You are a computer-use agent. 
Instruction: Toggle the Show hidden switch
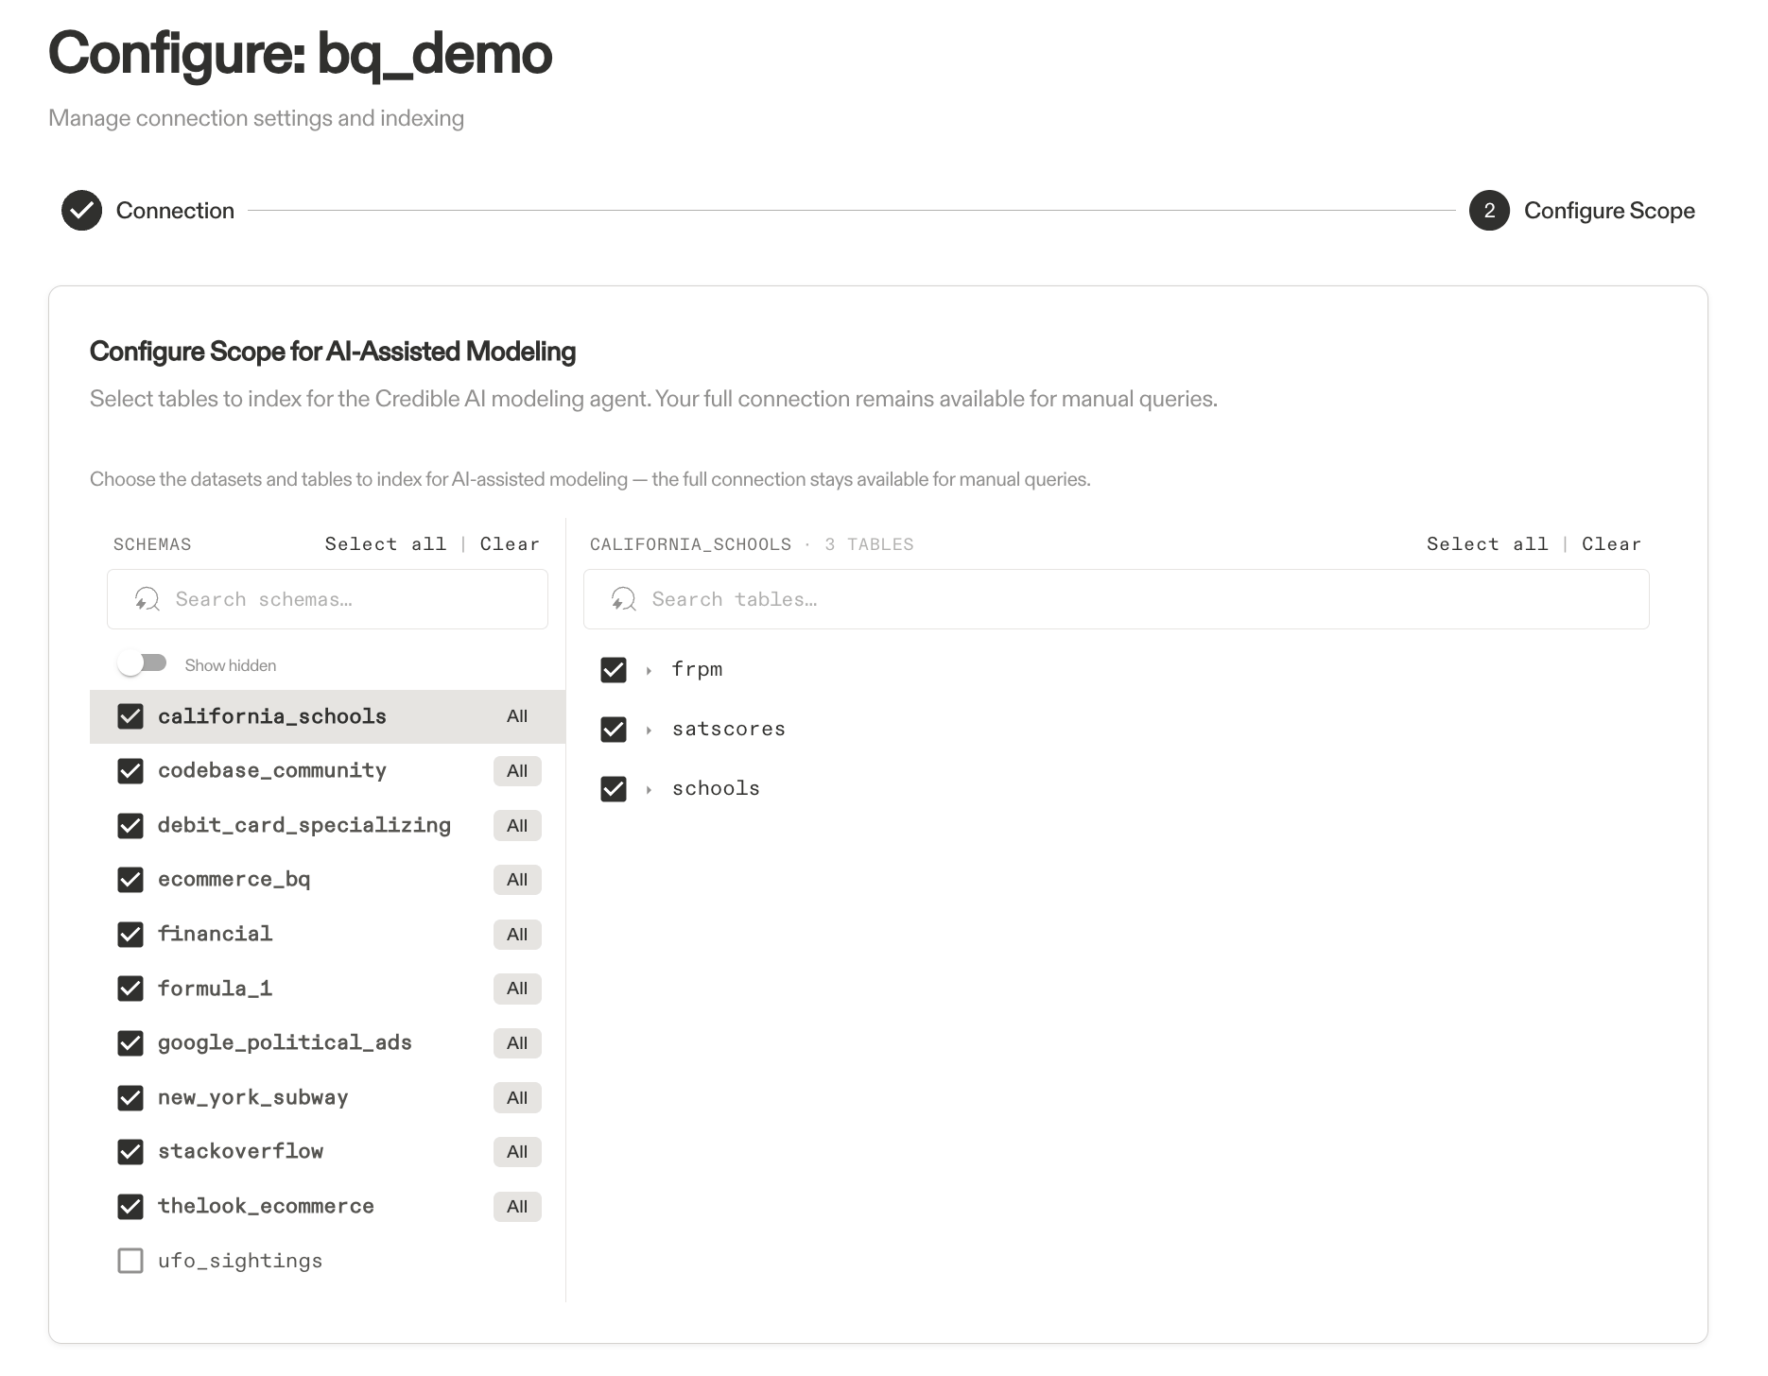coord(142,664)
